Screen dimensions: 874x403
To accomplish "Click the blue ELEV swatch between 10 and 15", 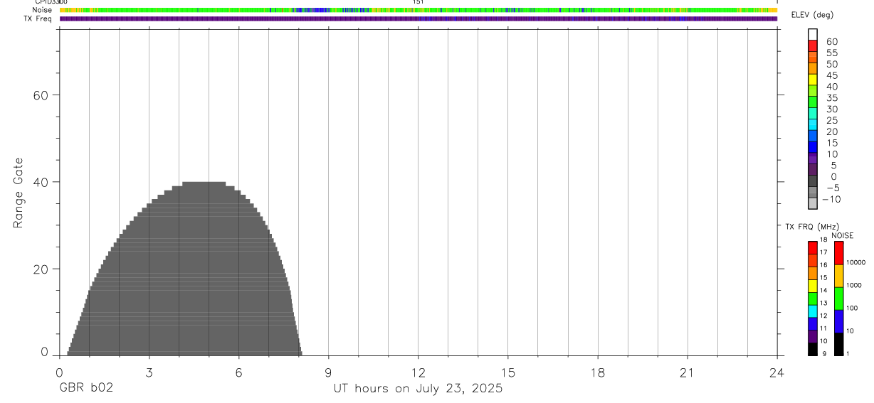I will 813,147.
